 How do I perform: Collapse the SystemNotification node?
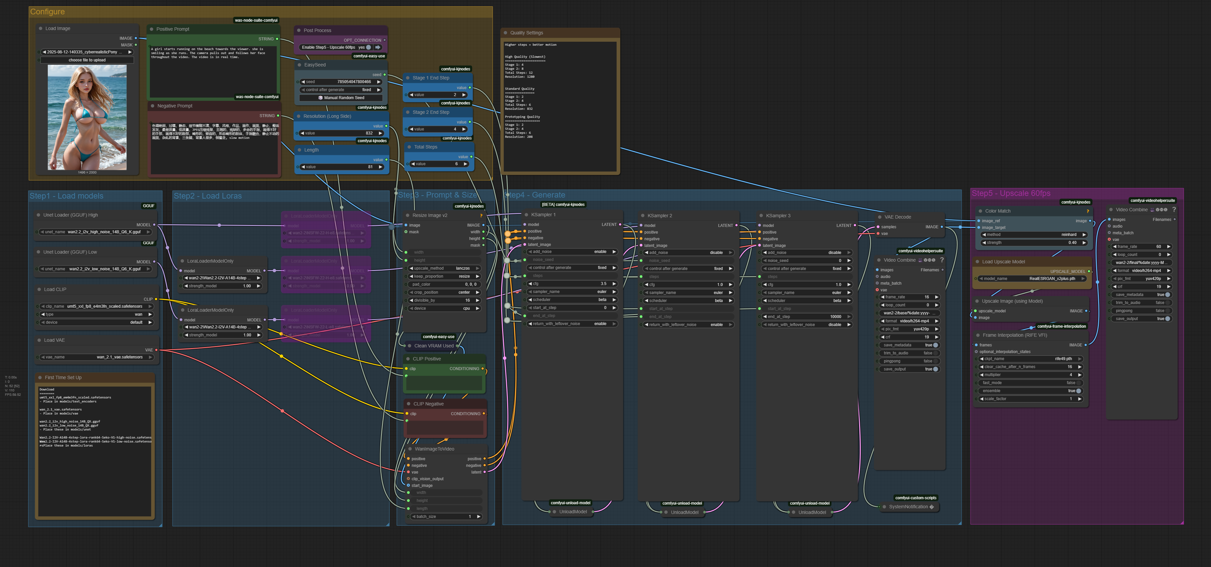click(884, 507)
